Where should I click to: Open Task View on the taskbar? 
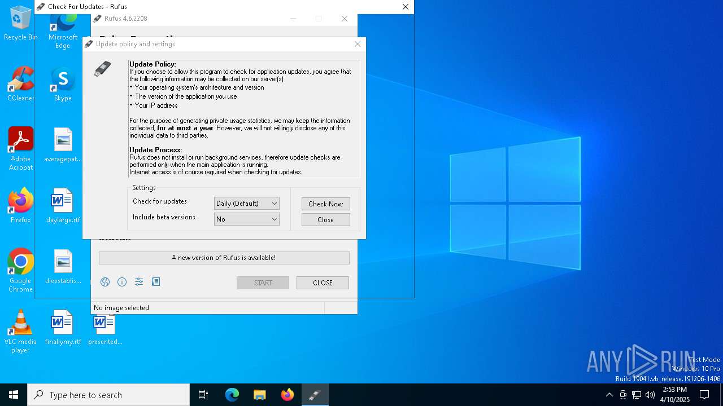click(x=203, y=395)
